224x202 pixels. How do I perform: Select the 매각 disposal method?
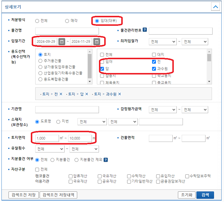point(67,21)
